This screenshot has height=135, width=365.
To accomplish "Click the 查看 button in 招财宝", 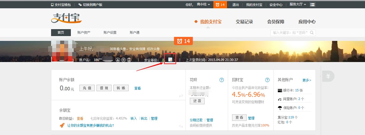I will coord(239,117).
